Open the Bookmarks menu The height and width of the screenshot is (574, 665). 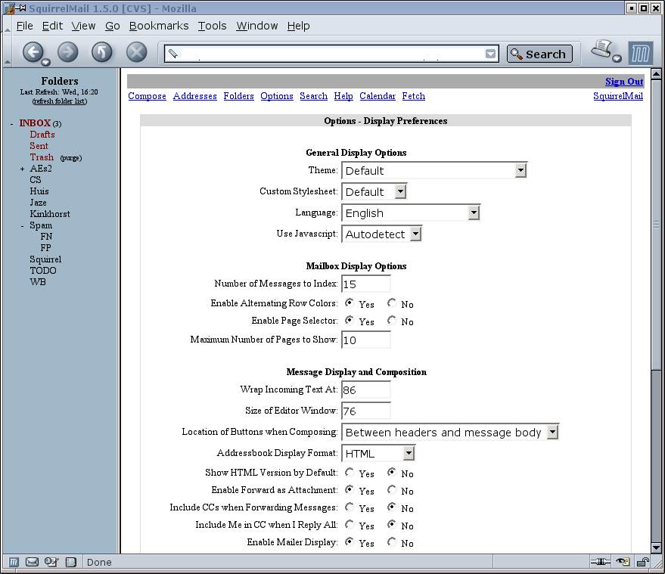[x=159, y=26]
